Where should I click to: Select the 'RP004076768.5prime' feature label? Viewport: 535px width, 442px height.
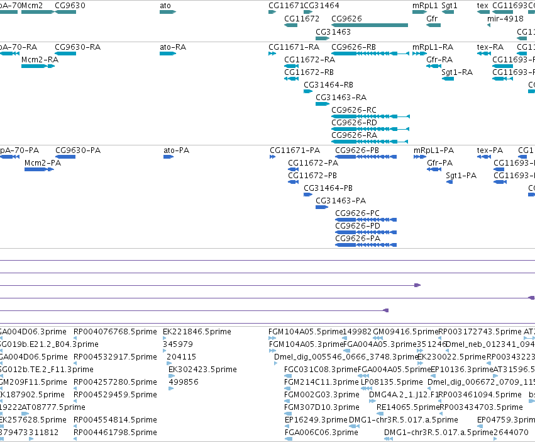[x=115, y=332]
